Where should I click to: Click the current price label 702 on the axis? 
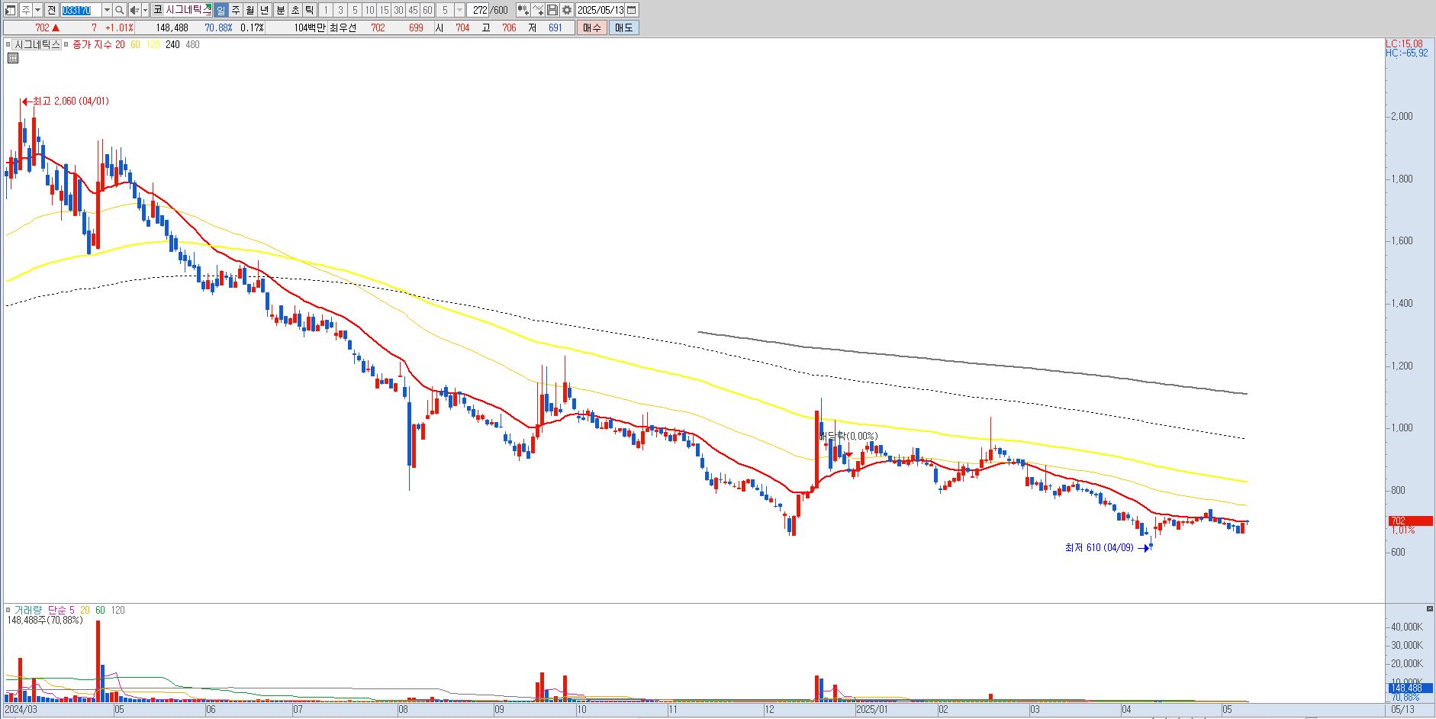point(1410,521)
